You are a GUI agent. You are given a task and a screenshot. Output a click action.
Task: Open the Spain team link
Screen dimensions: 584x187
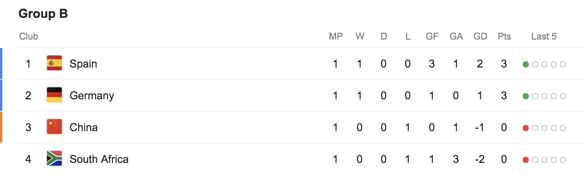click(83, 64)
